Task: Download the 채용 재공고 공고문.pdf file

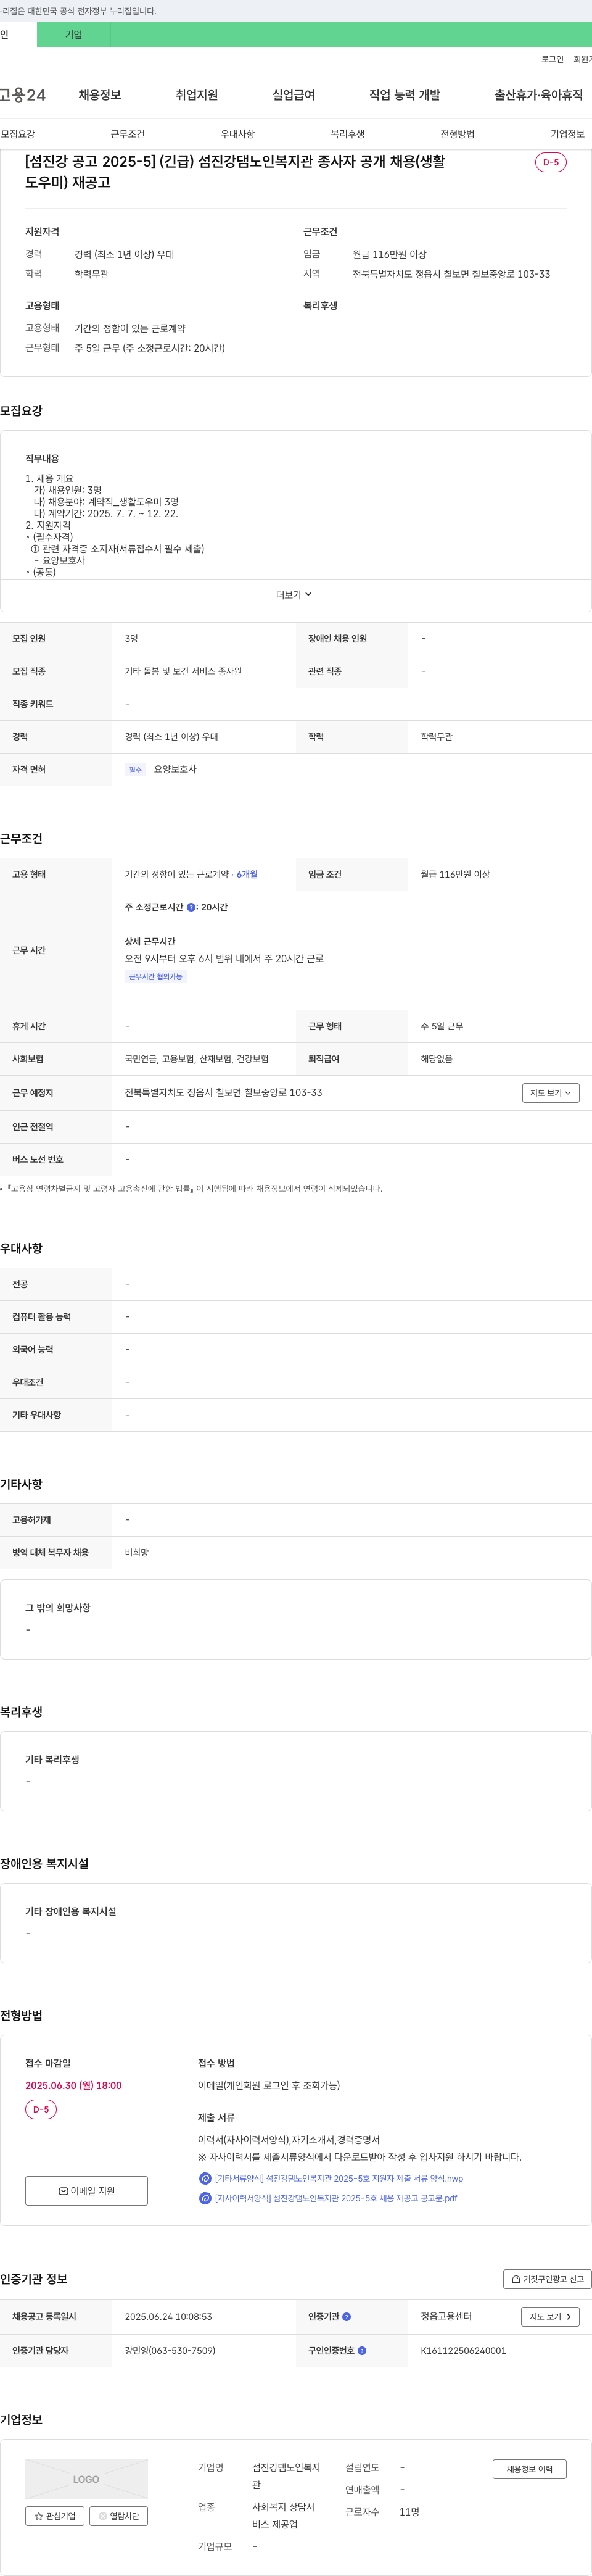Action: tap(336, 2198)
